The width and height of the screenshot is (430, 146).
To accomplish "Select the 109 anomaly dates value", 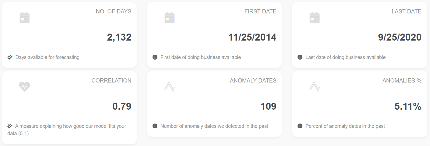I will click(x=269, y=106).
